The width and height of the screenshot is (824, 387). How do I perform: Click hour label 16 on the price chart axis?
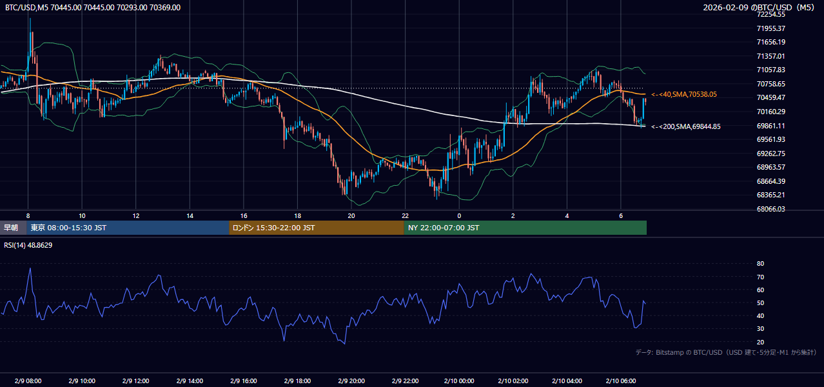click(244, 215)
